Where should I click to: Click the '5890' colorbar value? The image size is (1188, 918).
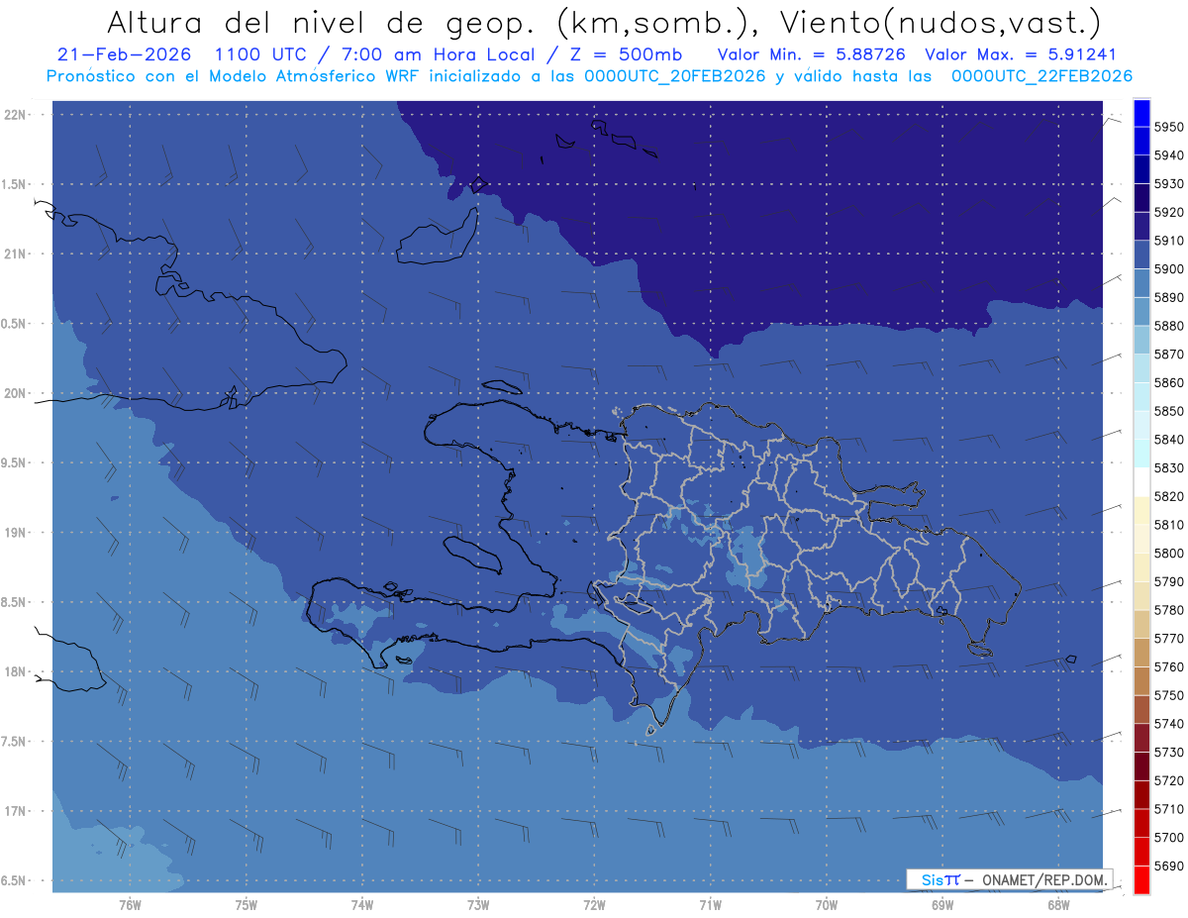point(1169,297)
